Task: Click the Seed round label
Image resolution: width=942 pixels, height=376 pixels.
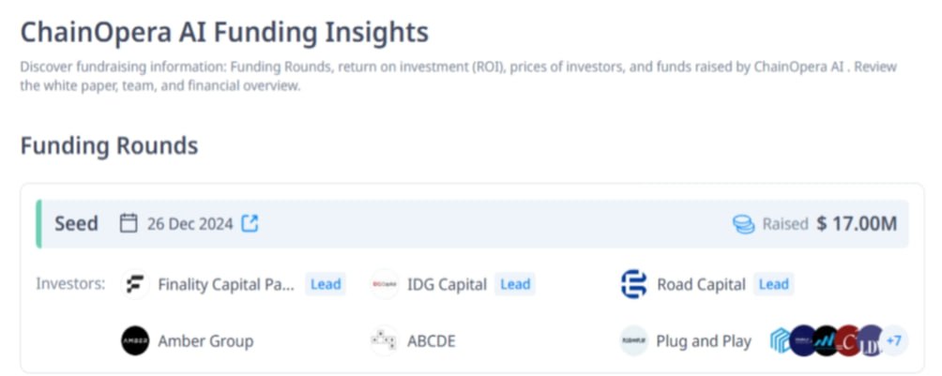Action: point(76,224)
